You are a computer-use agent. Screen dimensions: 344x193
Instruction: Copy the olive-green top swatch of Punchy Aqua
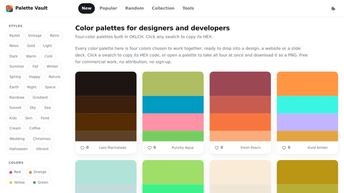(173, 84)
